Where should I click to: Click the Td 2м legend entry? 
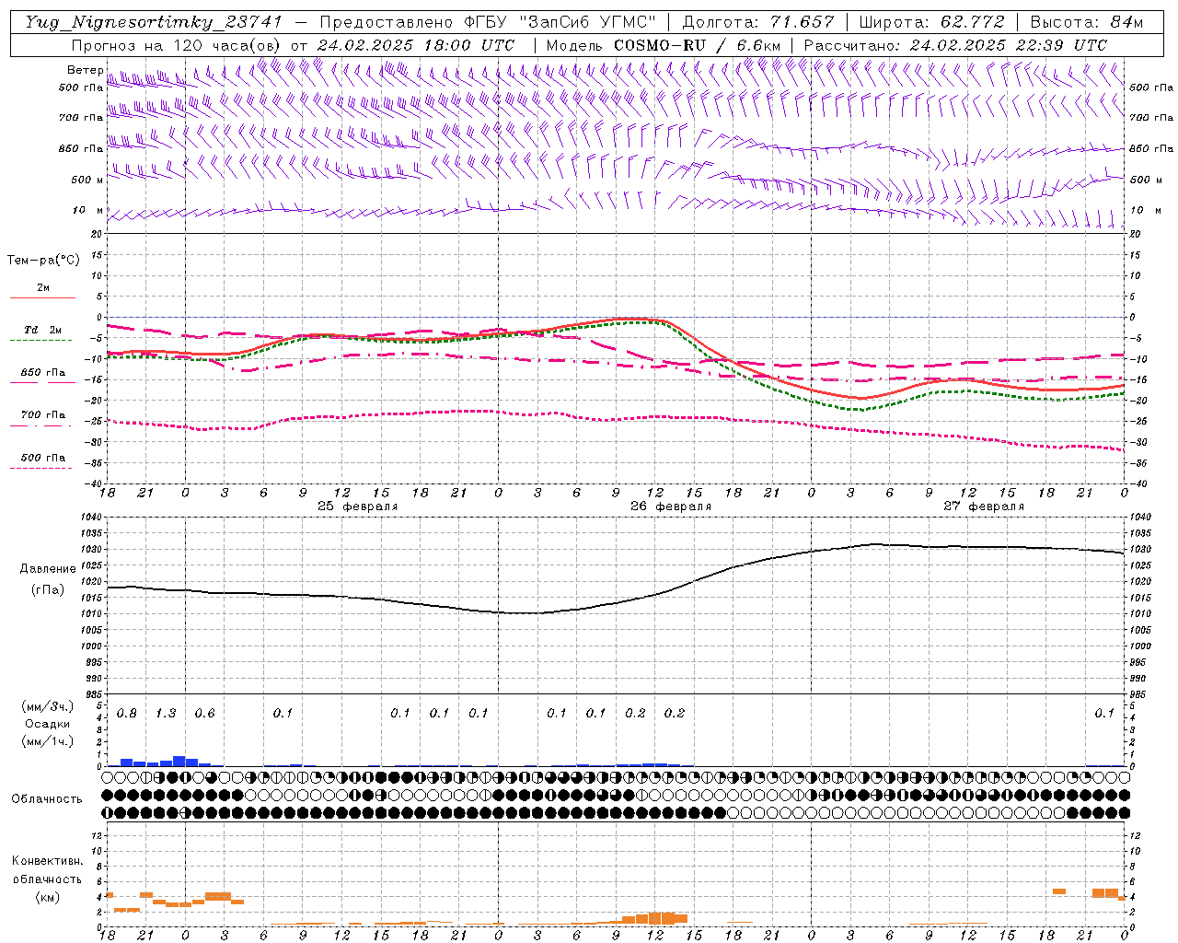pos(43,330)
